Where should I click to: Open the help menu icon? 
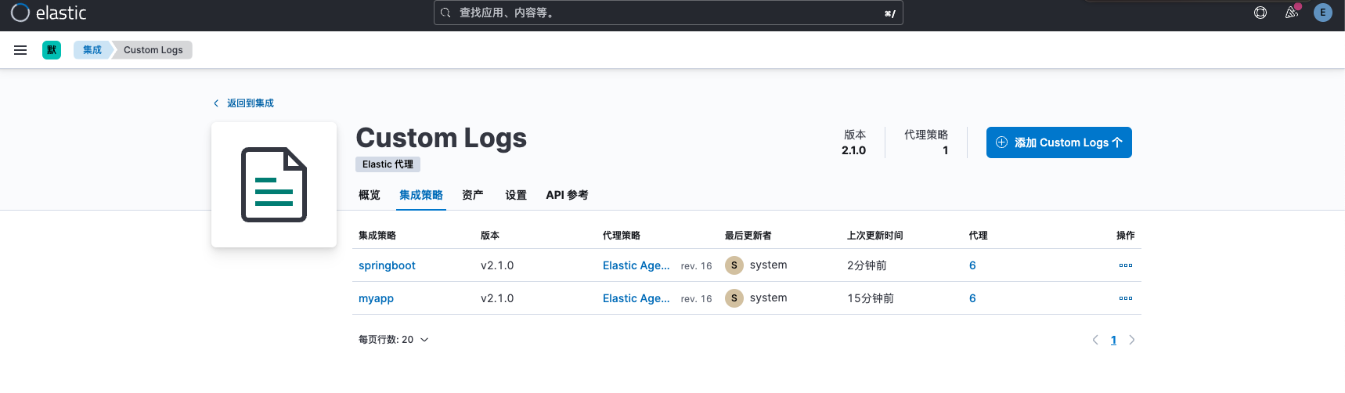(x=1260, y=13)
